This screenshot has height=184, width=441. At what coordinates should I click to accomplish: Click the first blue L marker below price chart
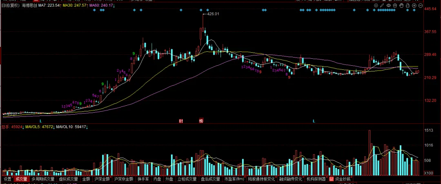click(41, 121)
